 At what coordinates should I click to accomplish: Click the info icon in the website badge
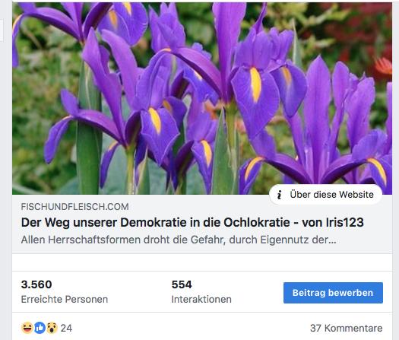click(x=279, y=195)
